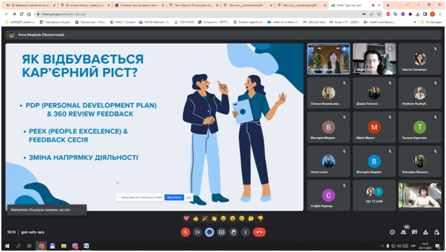Expand the tab search chevron

point(407,5)
